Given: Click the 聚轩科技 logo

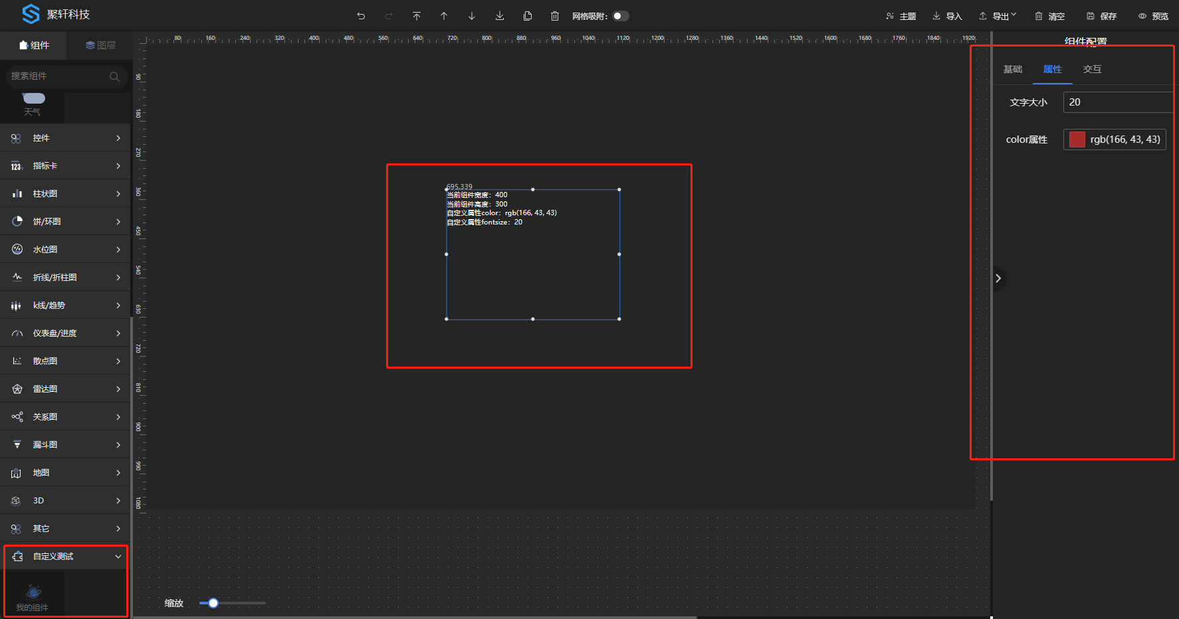Looking at the screenshot, I should tap(56, 14).
